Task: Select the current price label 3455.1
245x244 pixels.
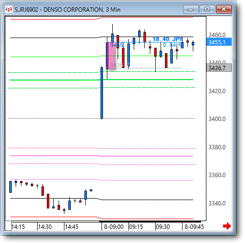Action: pyautogui.click(x=219, y=42)
